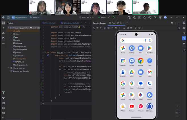
Task: Expand the app module folder
Action: [x=11, y=37]
